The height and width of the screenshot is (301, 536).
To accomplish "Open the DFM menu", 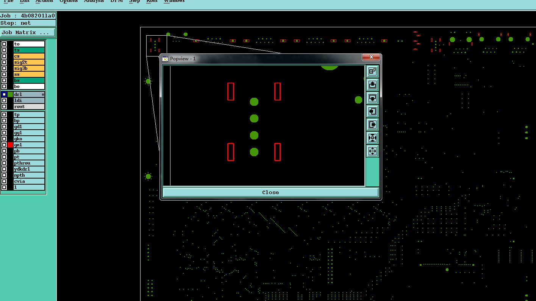I will [x=116, y=1].
